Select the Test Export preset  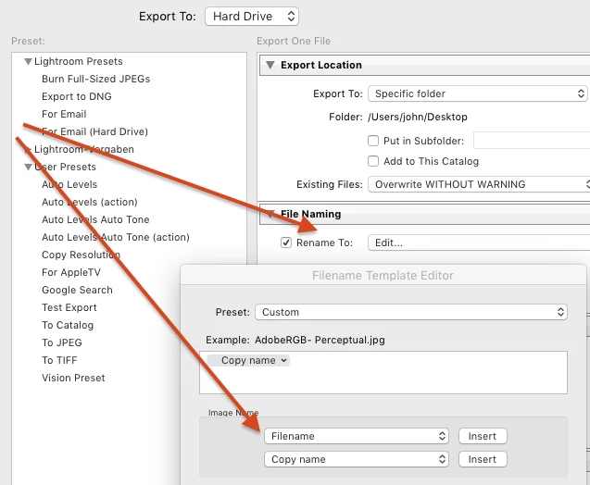[69, 307]
